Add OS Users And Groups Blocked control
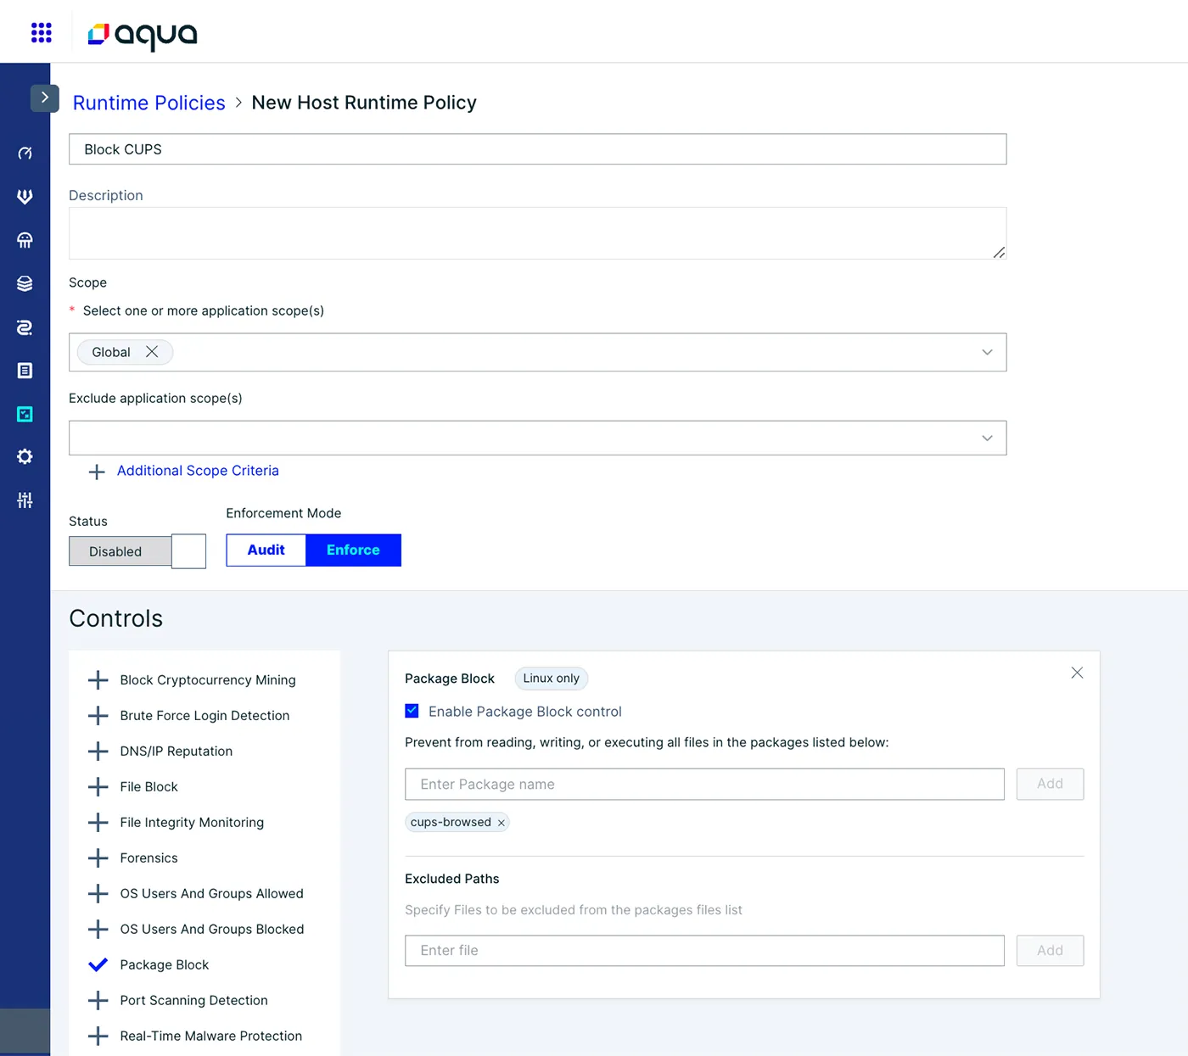 point(98,930)
